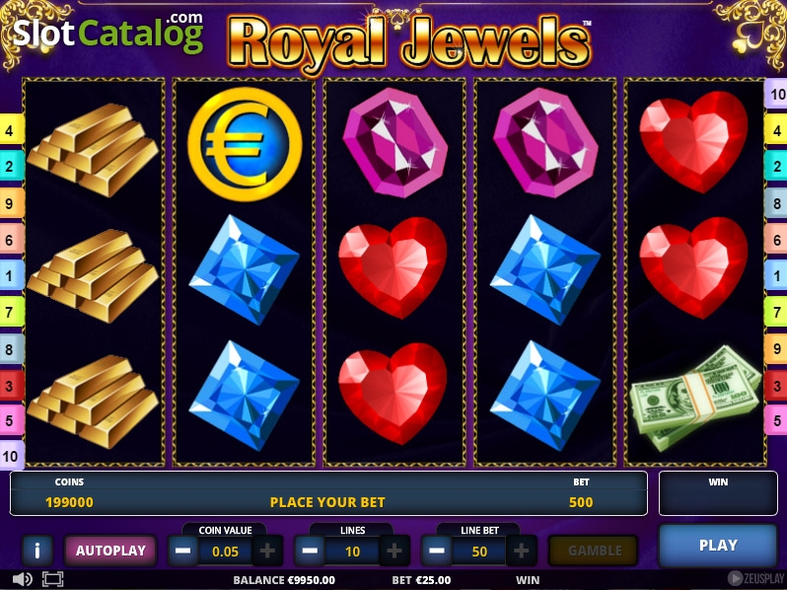Click the top gold bars symbol
787x590 pixels.
pos(94,149)
